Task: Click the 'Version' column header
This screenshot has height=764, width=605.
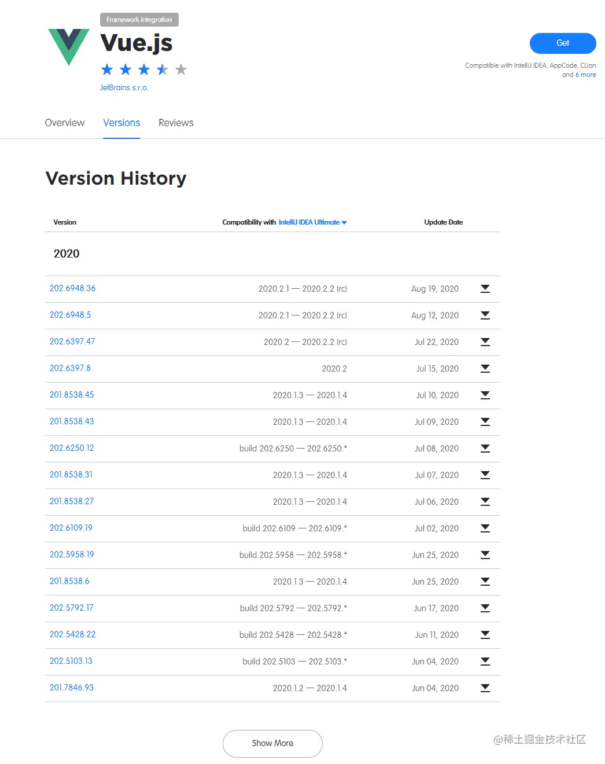Action: click(x=65, y=222)
